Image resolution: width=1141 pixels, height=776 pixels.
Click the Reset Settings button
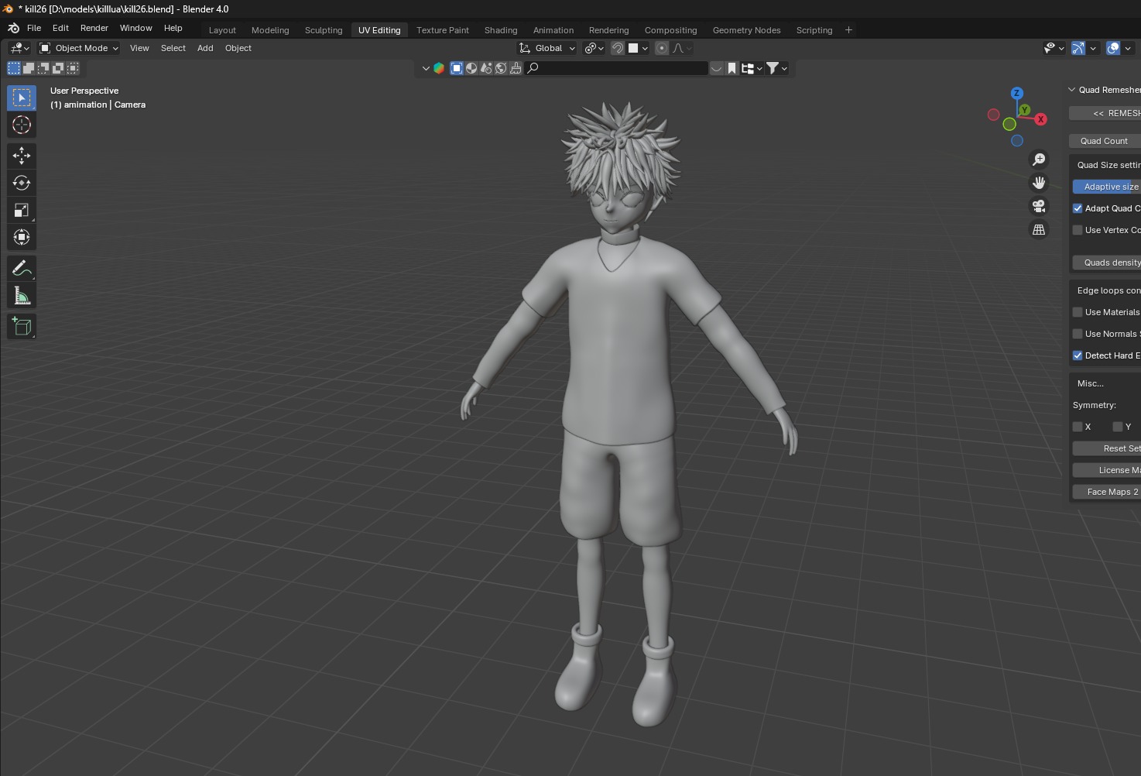[x=1107, y=448]
